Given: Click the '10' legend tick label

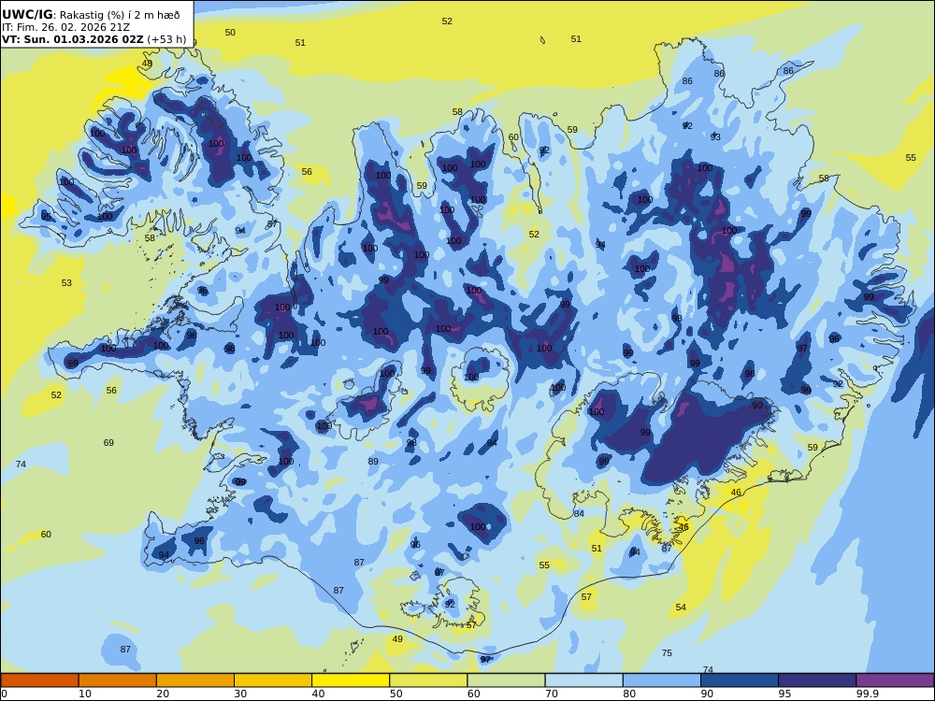Looking at the screenshot, I should pos(85,694).
